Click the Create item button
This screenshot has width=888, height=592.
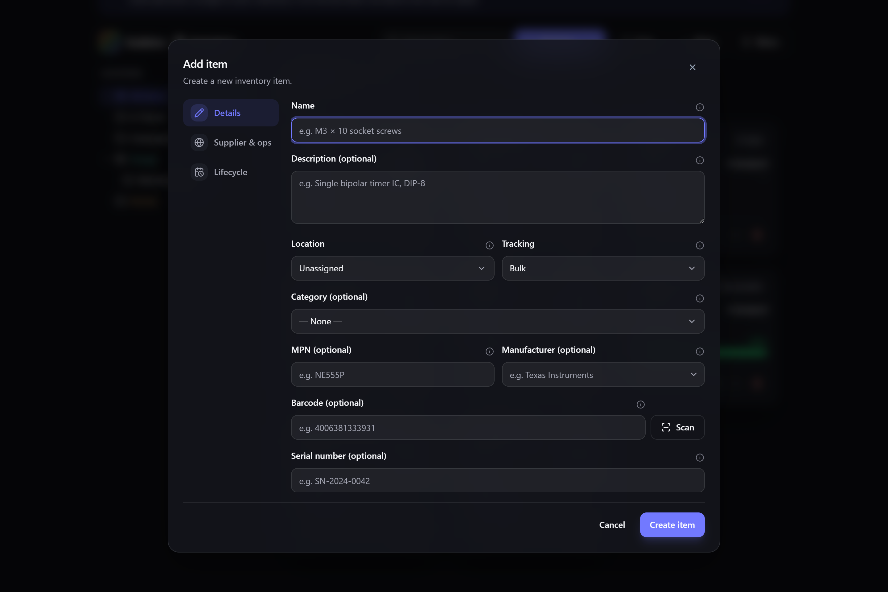(x=672, y=525)
